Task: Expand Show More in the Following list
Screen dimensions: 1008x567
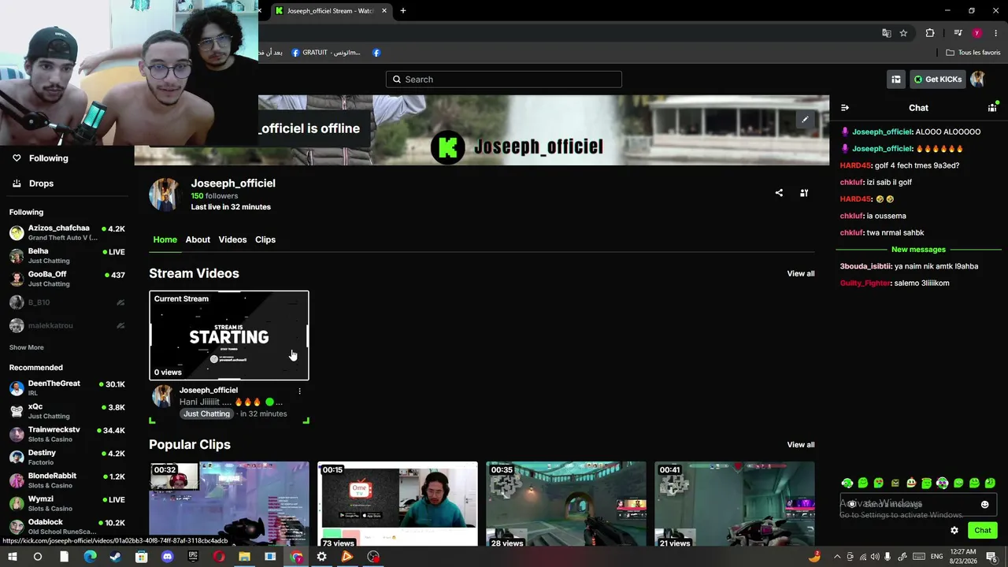Action: click(x=27, y=347)
